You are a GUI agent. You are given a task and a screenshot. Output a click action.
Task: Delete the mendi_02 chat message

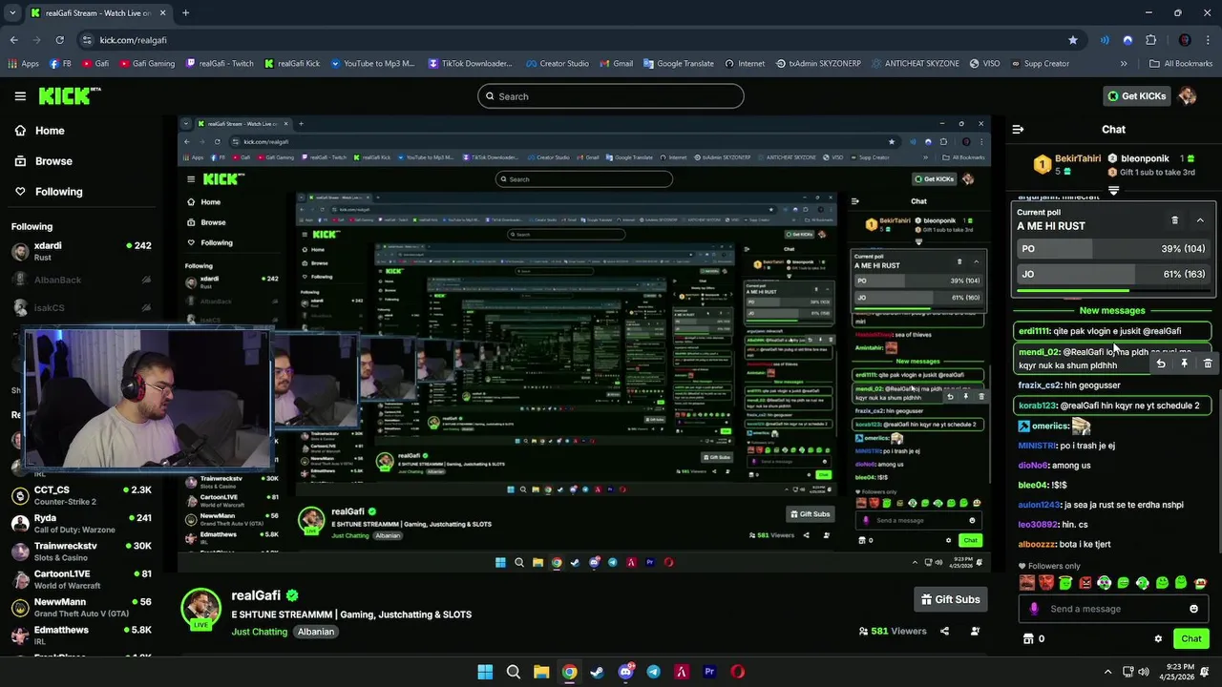click(x=1208, y=364)
